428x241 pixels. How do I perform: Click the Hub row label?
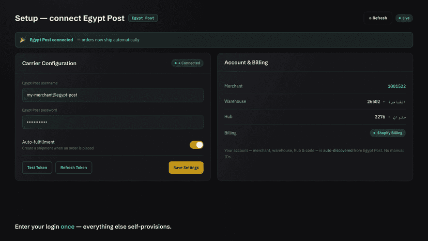(x=228, y=117)
